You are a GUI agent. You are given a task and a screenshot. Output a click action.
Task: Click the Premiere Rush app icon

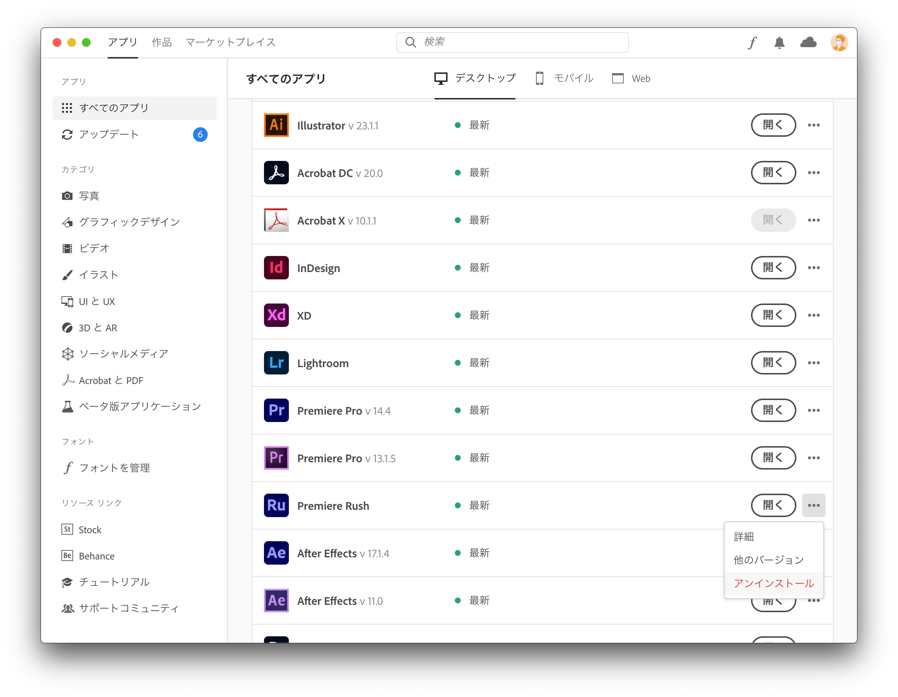(x=276, y=505)
